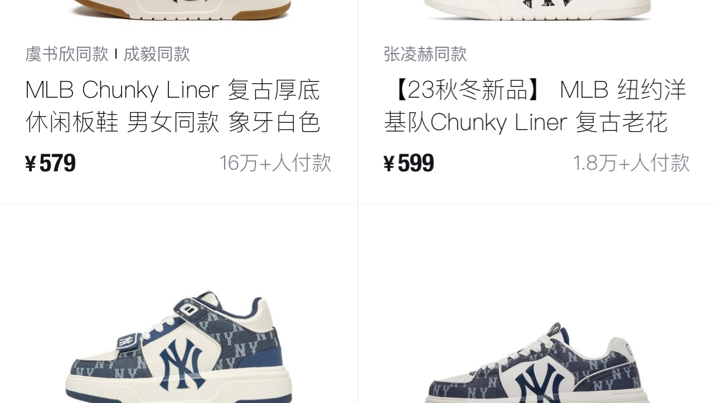Open the MLB Chunky Liner 复古厚底 product title
This screenshot has height=403, width=716.
[x=173, y=106]
